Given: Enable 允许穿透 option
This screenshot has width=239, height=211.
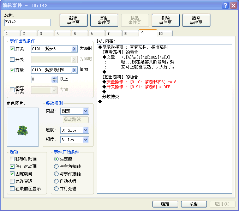Looking at the screenshot, I should (12, 181).
